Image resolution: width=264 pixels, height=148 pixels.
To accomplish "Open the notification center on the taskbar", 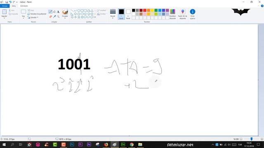I will tap(259, 144).
